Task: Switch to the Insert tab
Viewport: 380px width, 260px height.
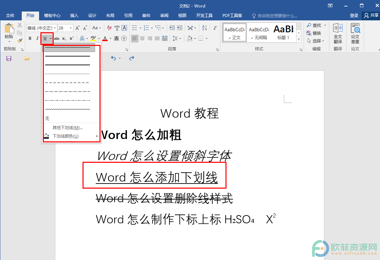Action: coord(74,16)
